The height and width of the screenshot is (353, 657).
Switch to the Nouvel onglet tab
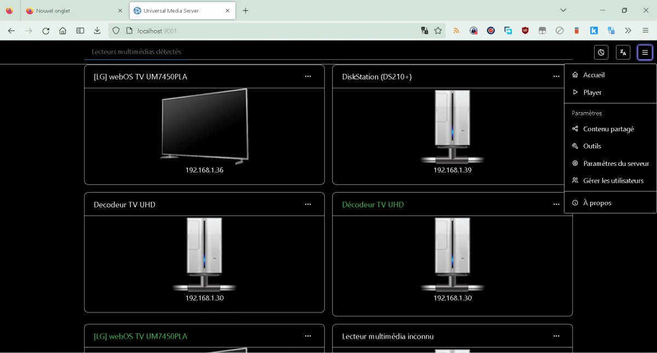click(x=74, y=10)
